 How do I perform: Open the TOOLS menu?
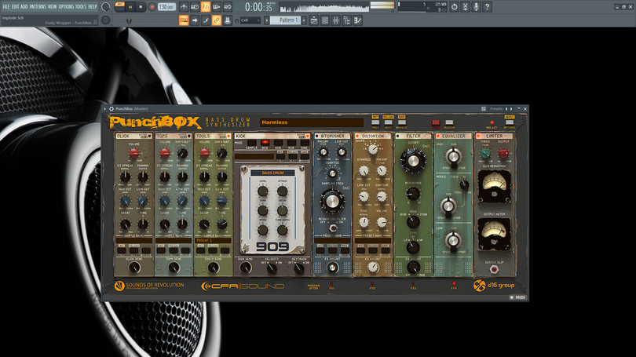81,7
